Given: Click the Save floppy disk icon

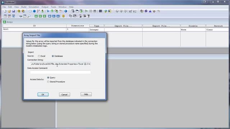Looking at the screenshot, I should pyautogui.click(x=14, y=11).
